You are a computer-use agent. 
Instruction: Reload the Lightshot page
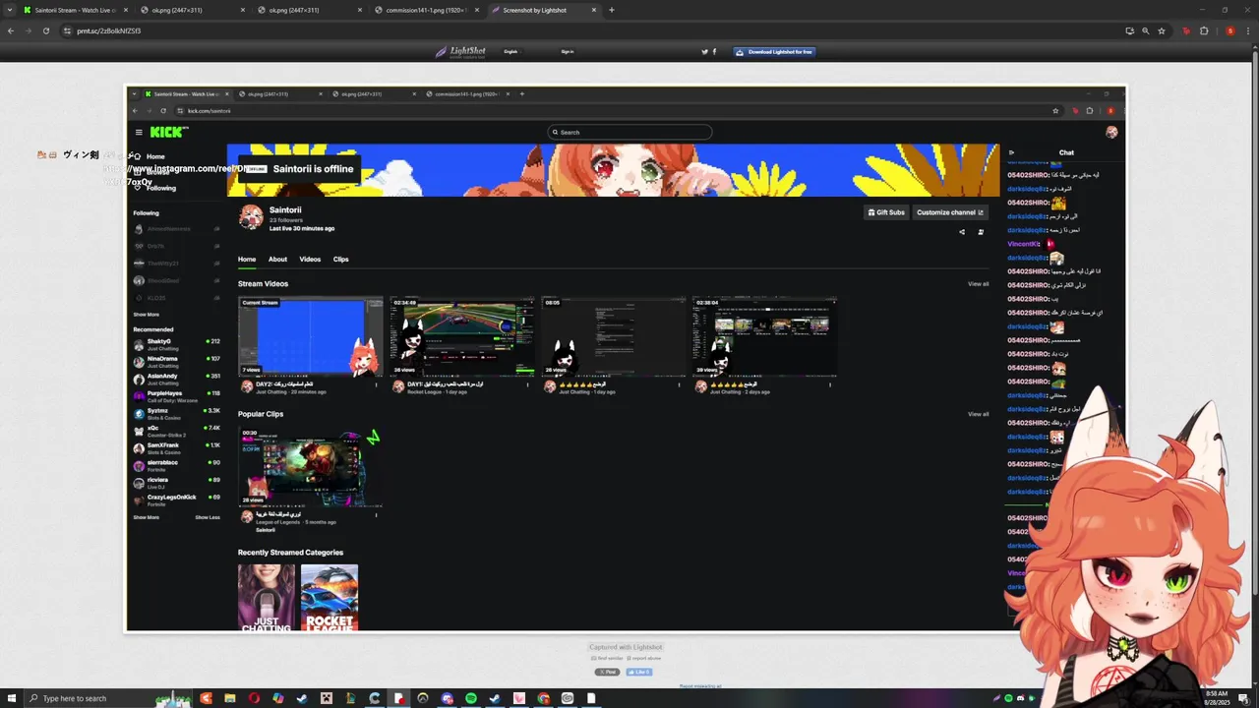point(45,30)
